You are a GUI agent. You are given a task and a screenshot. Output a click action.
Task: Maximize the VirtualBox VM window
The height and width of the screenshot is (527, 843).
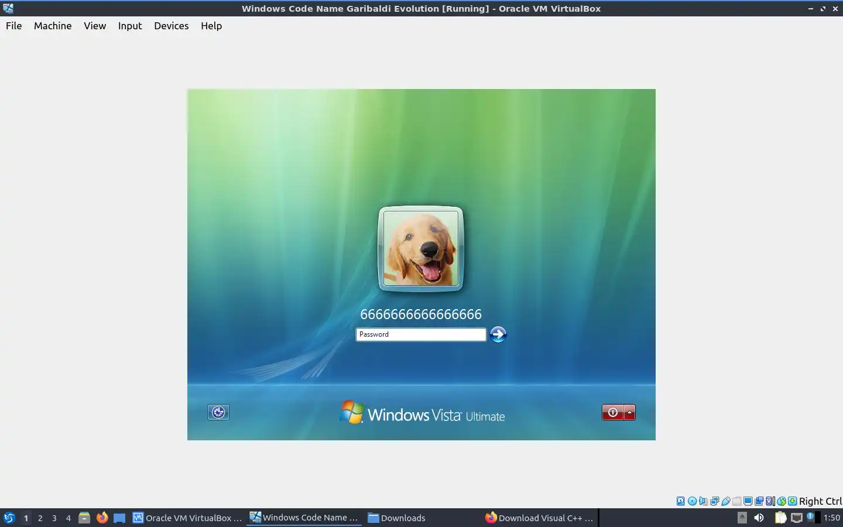pos(823,9)
